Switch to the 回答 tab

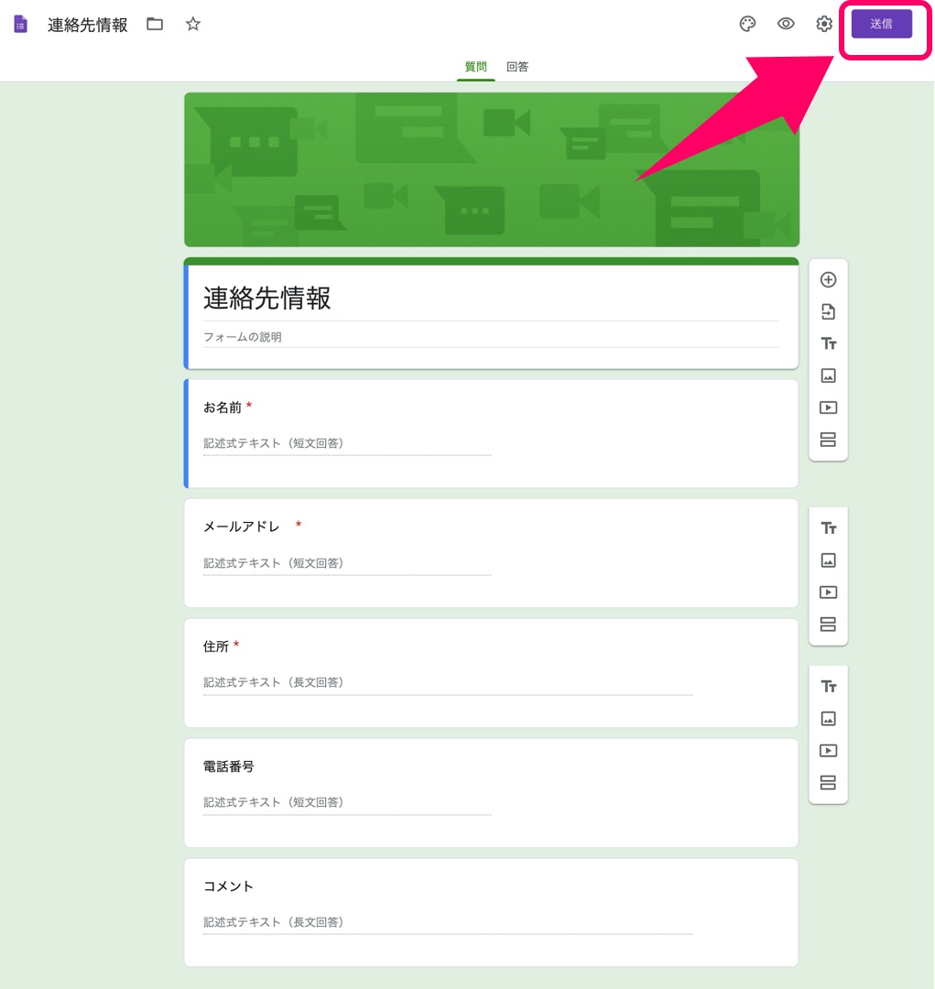click(517, 67)
